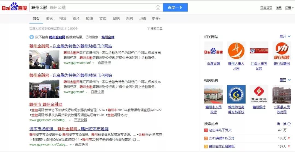Click first result thumbnail of men indoors
Image resolution: width=295 pixels, height=152 pixels.
pyautogui.click(x=45, y=59)
